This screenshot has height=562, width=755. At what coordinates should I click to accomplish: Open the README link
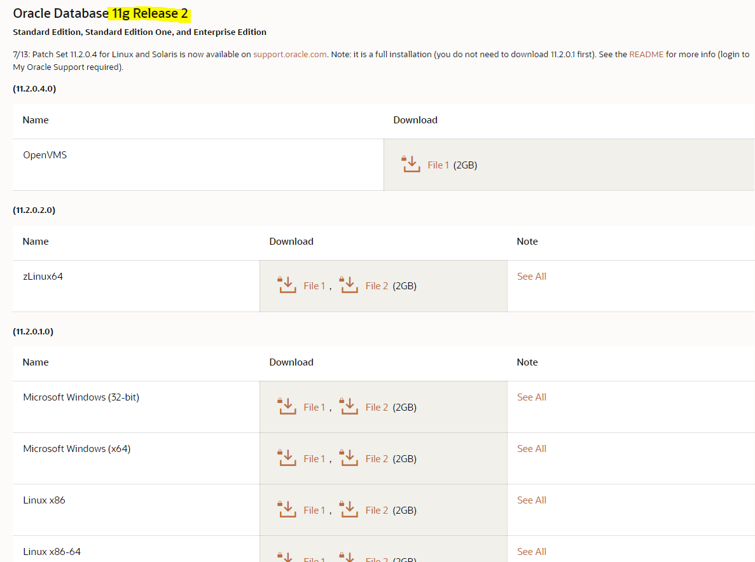(646, 55)
